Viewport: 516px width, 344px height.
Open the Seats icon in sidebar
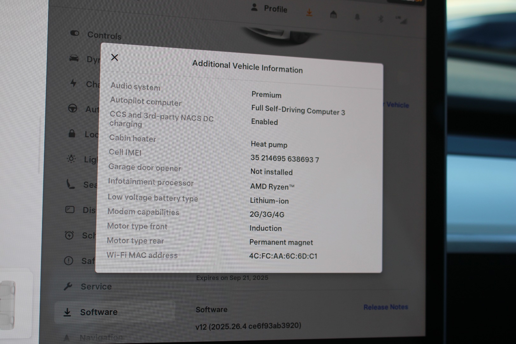click(70, 184)
